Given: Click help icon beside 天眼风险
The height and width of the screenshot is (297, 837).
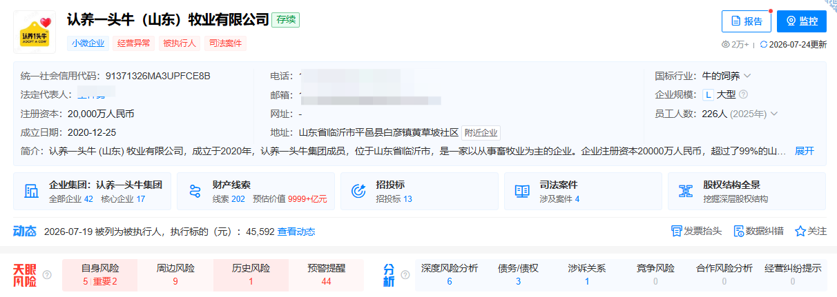Looking at the screenshot, I should [47, 275].
